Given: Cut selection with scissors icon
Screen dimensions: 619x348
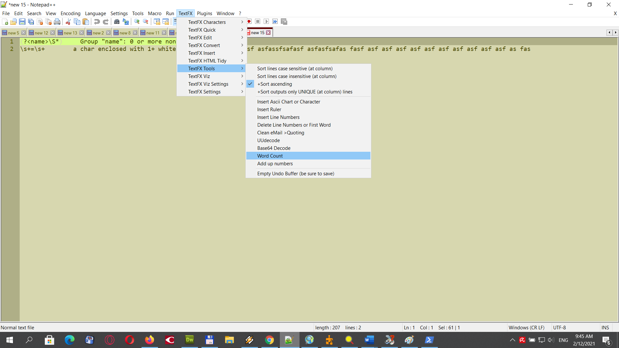Looking at the screenshot, I should (x=68, y=22).
